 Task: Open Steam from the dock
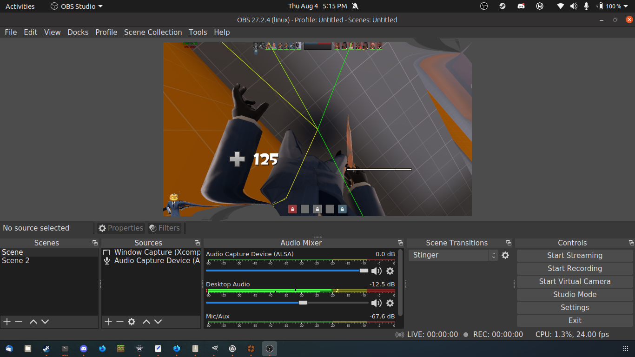(46, 349)
